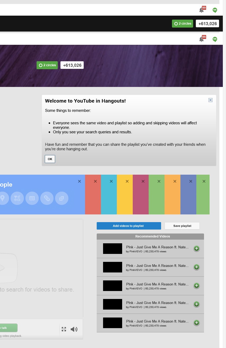
Task: Click the +613,026 counter in the black bar
Action: (x=207, y=24)
